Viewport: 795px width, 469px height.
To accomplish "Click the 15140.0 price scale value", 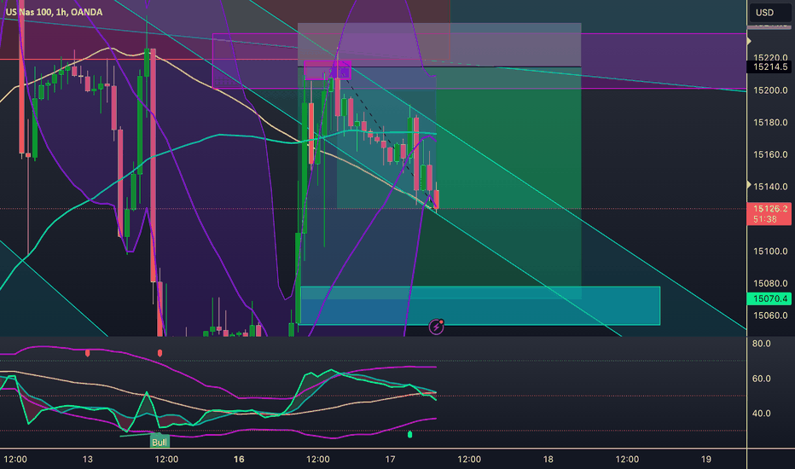I will tap(770, 187).
